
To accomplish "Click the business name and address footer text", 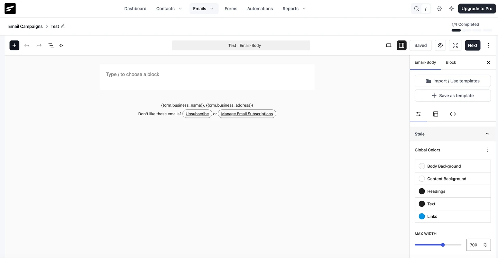I will pyautogui.click(x=207, y=105).
